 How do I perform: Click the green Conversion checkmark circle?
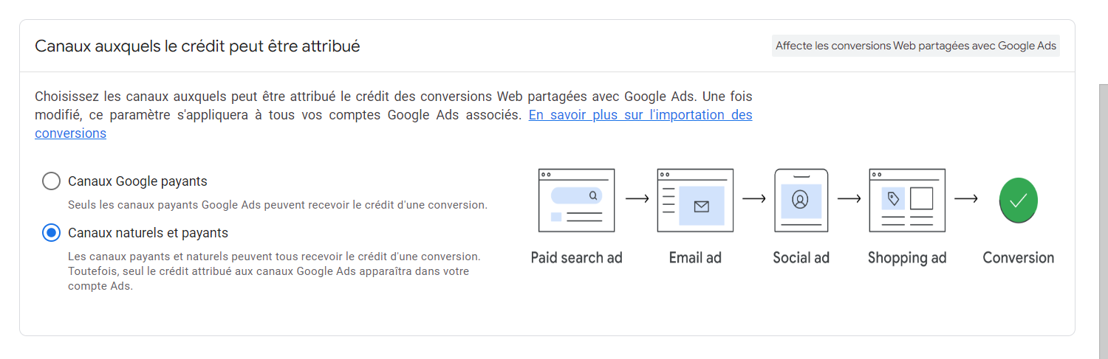pos(1019,200)
